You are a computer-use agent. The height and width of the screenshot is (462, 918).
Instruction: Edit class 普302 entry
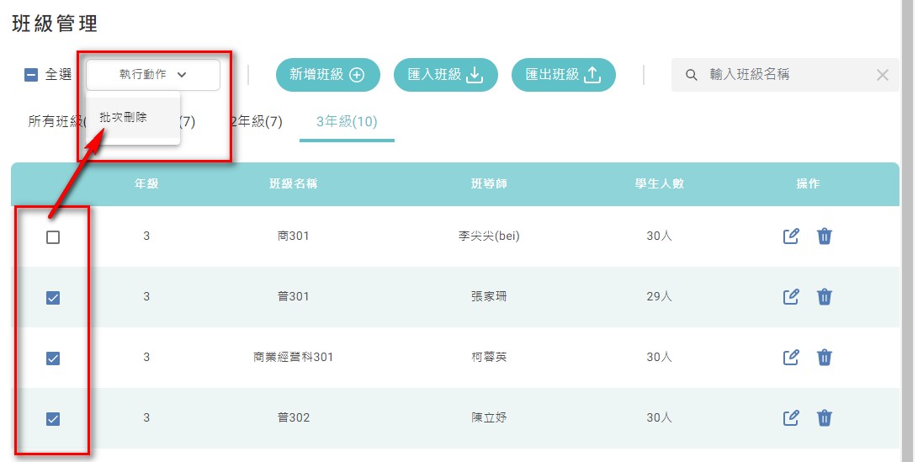pyautogui.click(x=791, y=417)
